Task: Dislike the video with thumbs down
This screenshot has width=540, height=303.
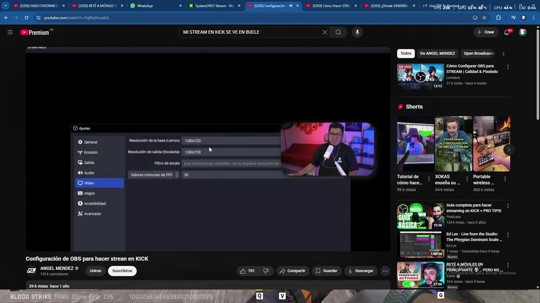Action: 266,271
